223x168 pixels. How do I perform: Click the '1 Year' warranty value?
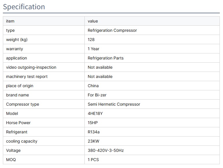[x=93, y=49]
